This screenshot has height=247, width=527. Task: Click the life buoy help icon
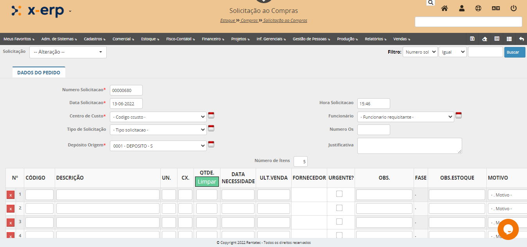(x=478, y=8)
